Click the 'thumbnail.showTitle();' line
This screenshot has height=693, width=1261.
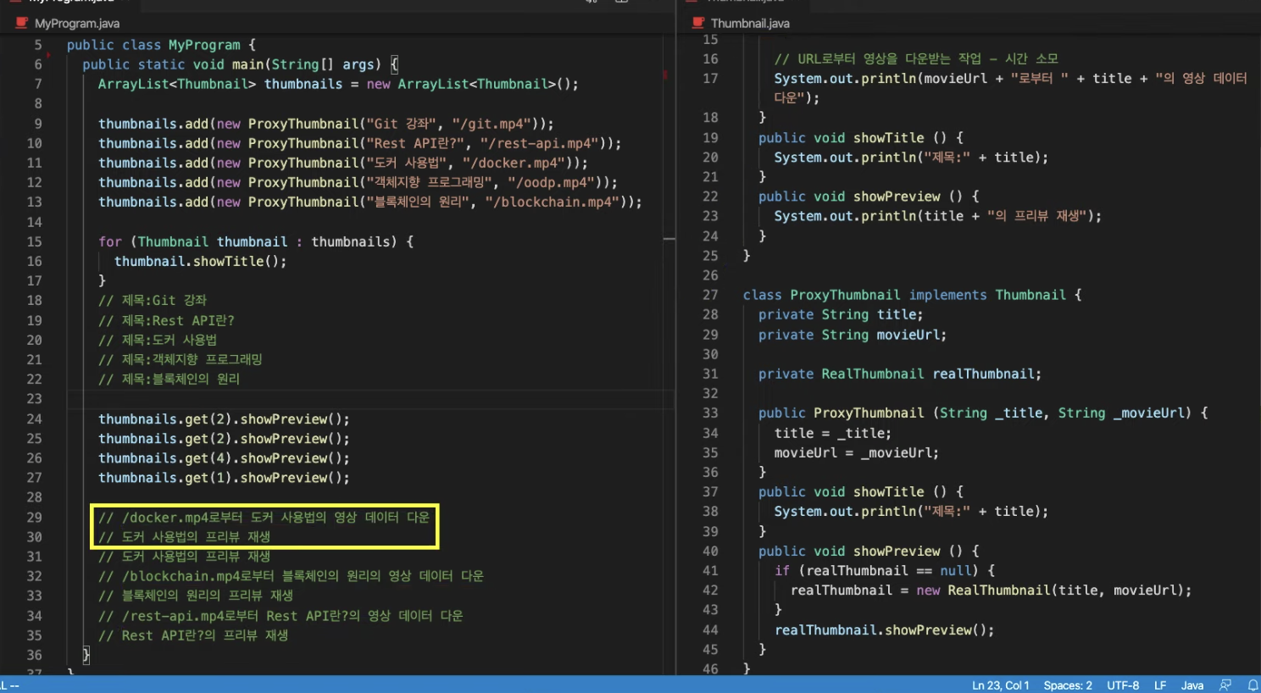pyautogui.click(x=201, y=261)
